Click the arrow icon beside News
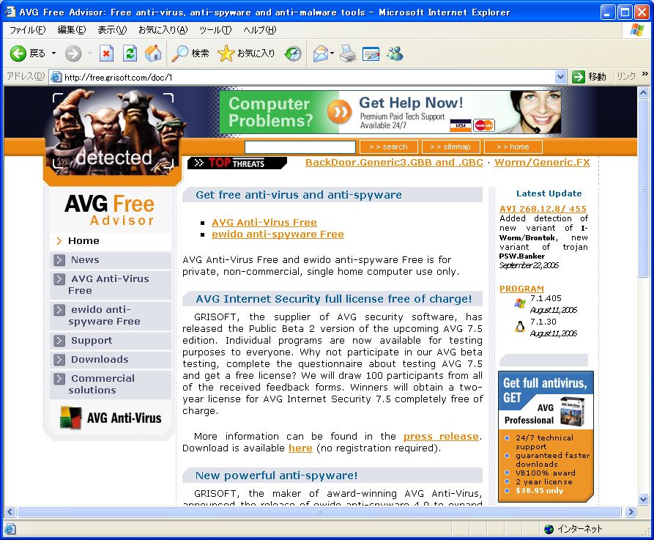This screenshot has width=654, height=540. (59, 260)
